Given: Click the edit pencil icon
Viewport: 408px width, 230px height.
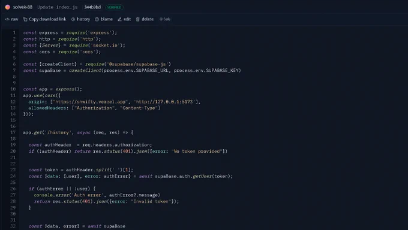Looking at the screenshot, I should coord(119,19).
